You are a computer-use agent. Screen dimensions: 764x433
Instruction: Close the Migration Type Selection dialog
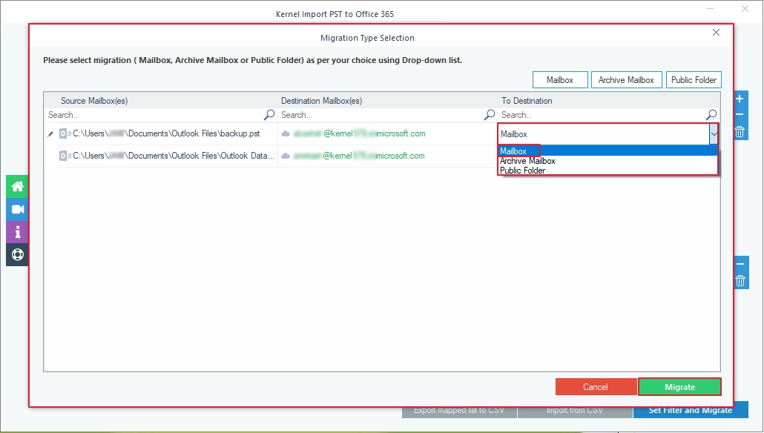[716, 33]
